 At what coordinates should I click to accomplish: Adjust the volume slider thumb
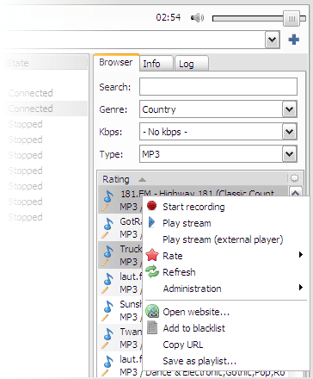[292, 18]
